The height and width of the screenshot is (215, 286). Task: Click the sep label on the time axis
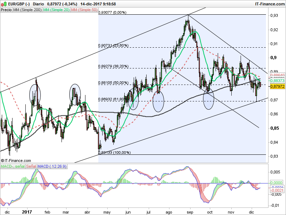(x=190, y=212)
